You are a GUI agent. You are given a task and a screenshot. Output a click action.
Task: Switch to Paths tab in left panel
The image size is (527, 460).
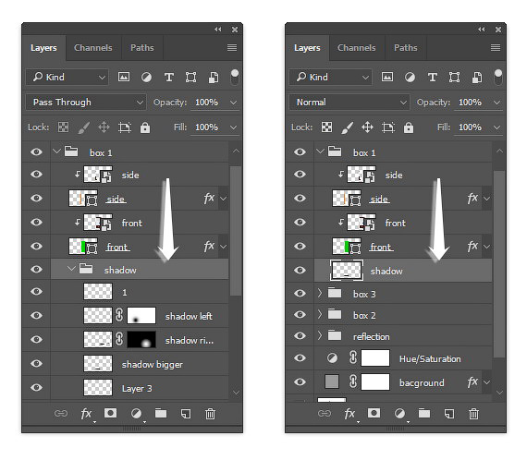142,48
